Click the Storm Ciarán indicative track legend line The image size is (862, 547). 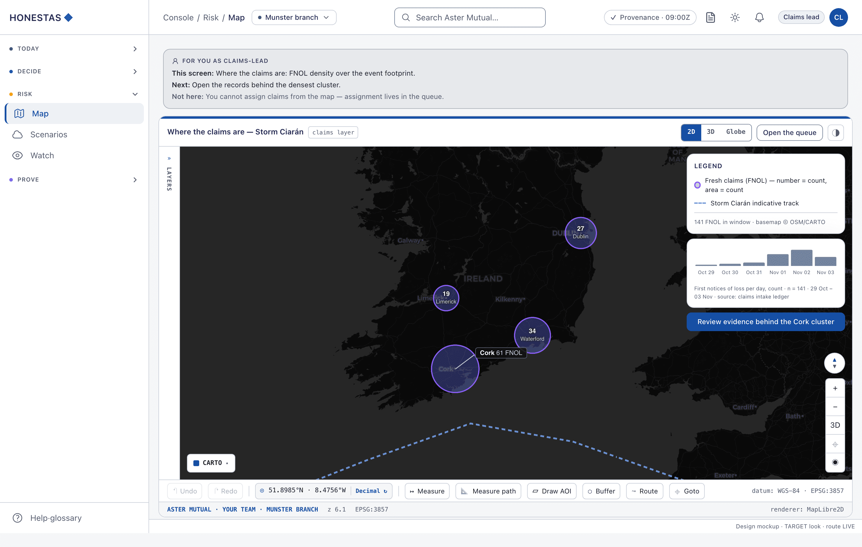tap(700, 203)
